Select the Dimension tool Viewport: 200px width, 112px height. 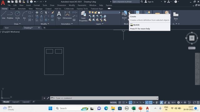67,15
